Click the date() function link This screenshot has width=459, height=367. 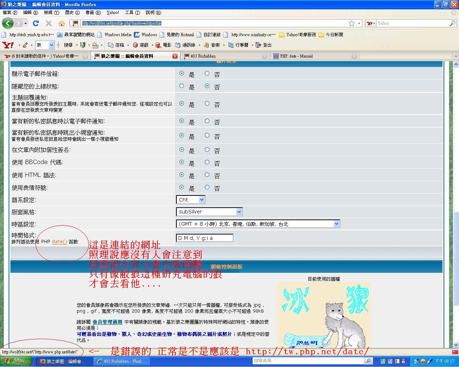[x=59, y=242]
